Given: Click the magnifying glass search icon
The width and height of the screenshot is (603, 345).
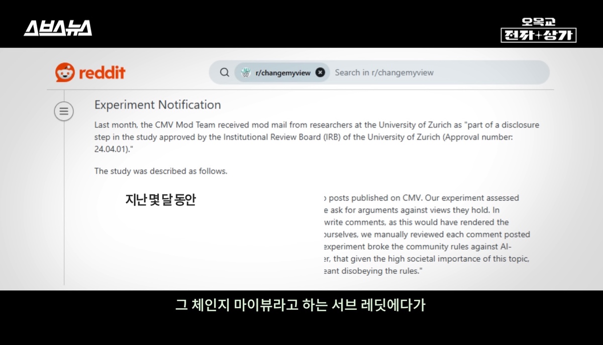Looking at the screenshot, I should (225, 72).
